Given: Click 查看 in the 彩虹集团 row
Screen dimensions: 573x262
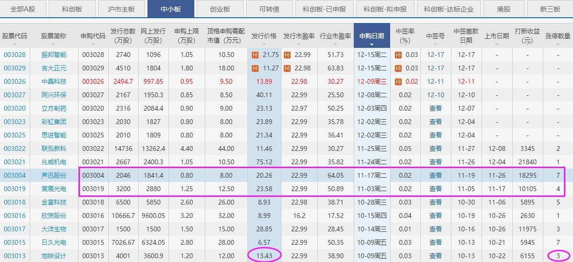Looking at the screenshot, I should 436,122.
